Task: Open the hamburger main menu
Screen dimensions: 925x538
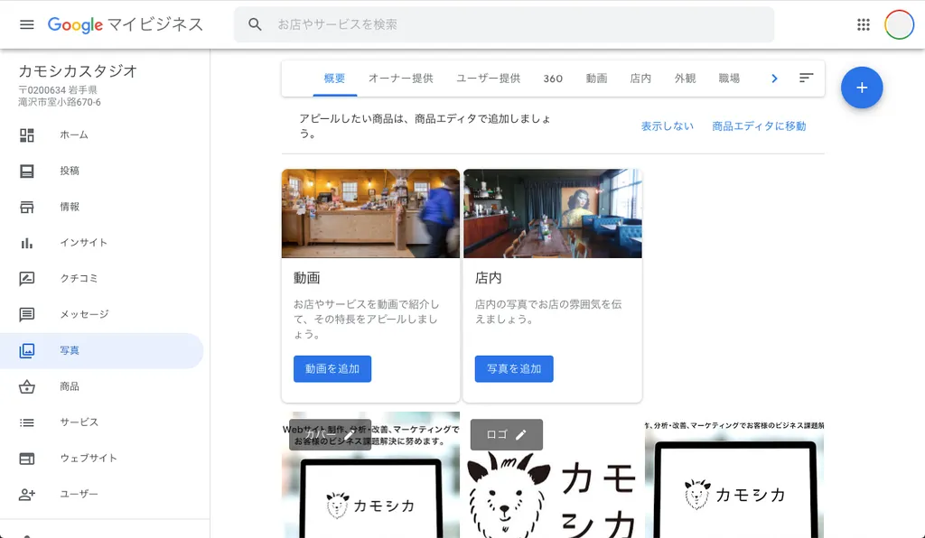Action: click(x=26, y=24)
